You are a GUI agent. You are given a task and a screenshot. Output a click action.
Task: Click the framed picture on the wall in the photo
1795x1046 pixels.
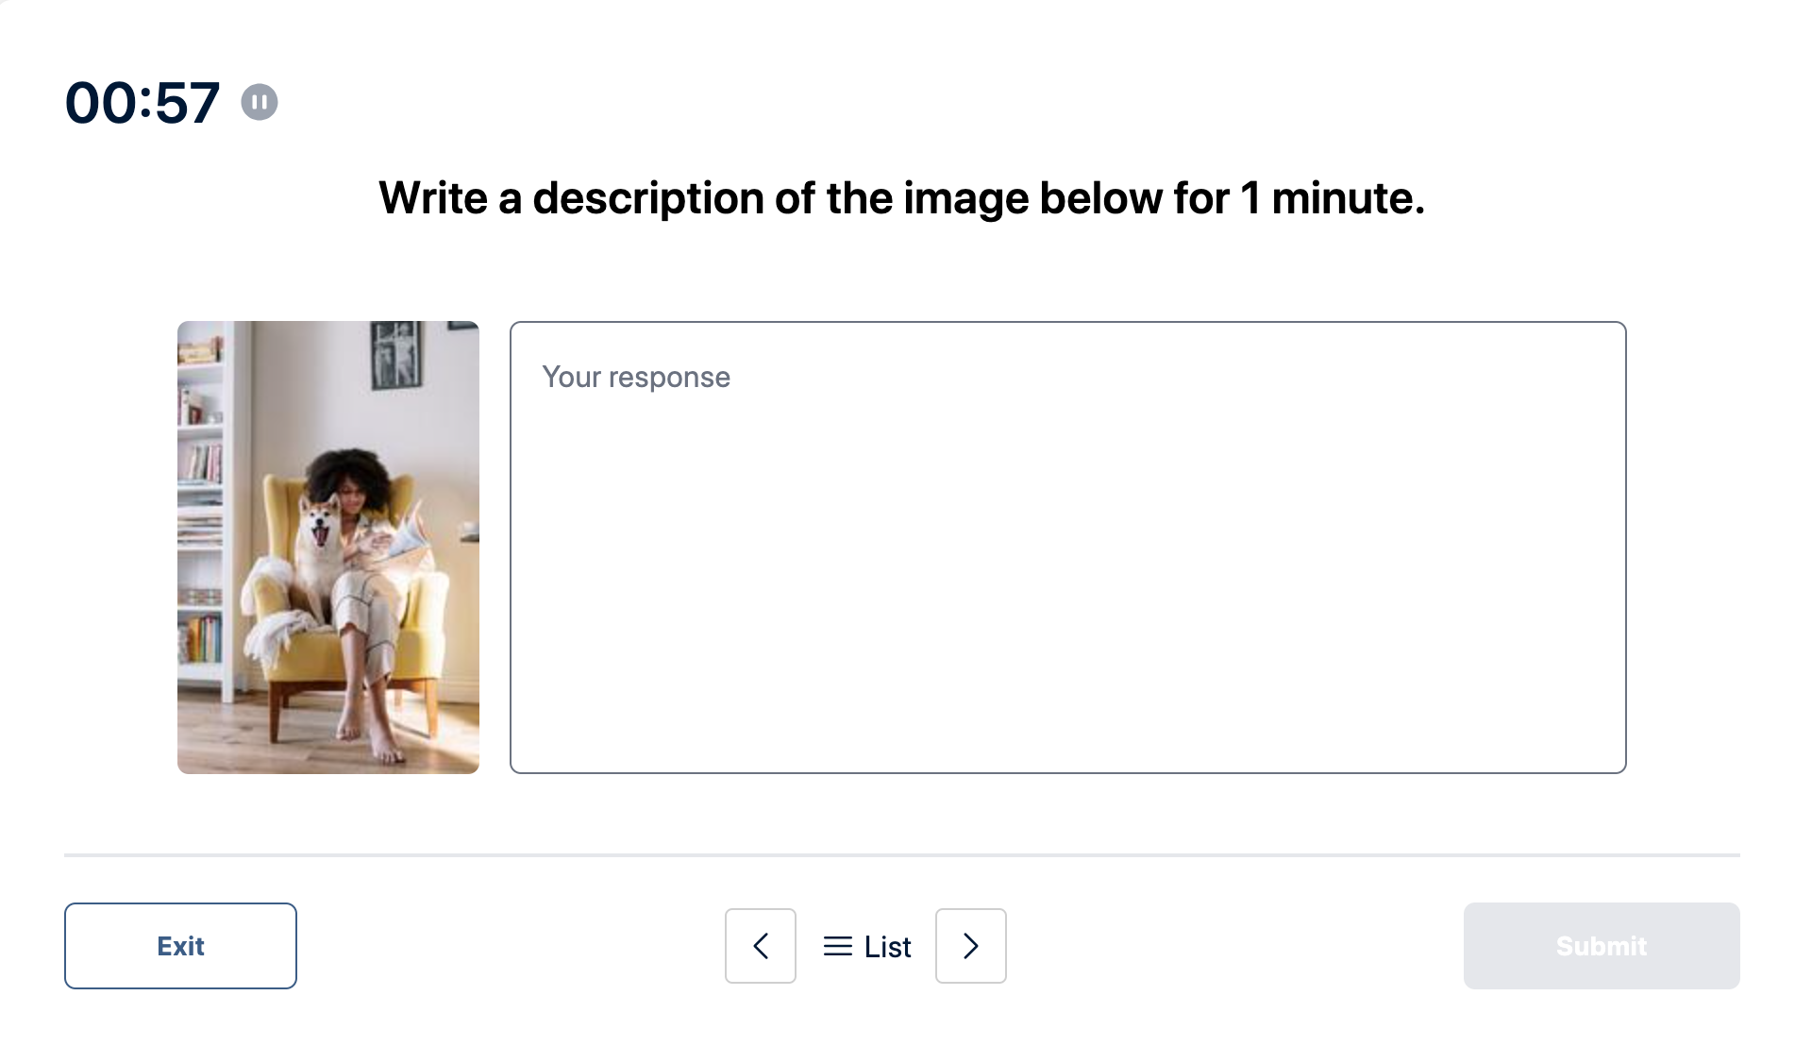[x=396, y=355]
